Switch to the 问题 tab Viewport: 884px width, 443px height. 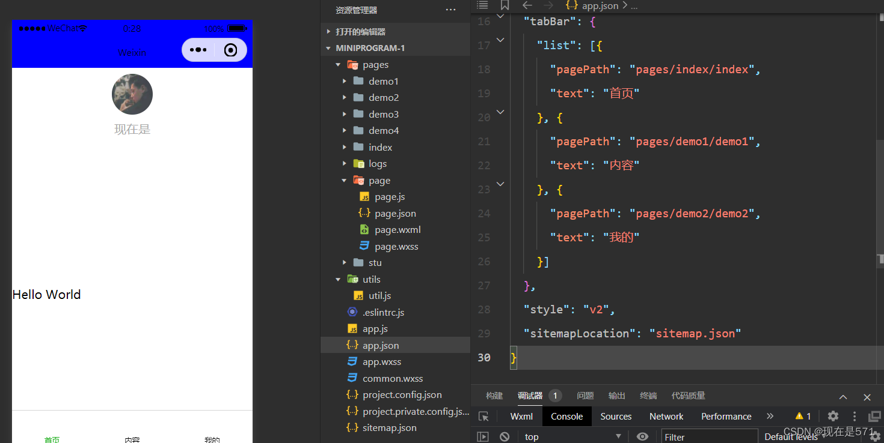coord(585,396)
